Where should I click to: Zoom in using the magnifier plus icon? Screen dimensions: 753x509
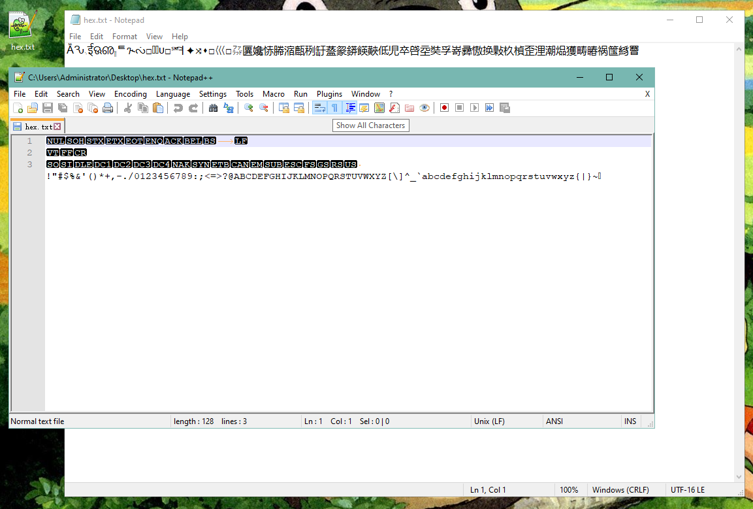(249, 108)
